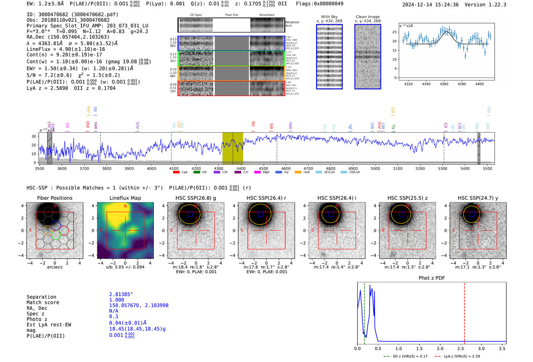Click the Pixel Flat column header
The height and width of the screenshot is (362, 533).
[231, 15]
